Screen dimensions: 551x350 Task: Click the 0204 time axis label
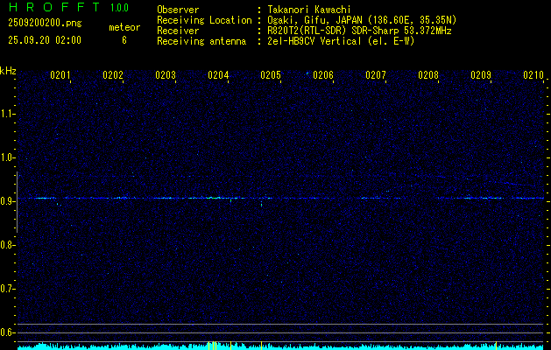point(218,75)
